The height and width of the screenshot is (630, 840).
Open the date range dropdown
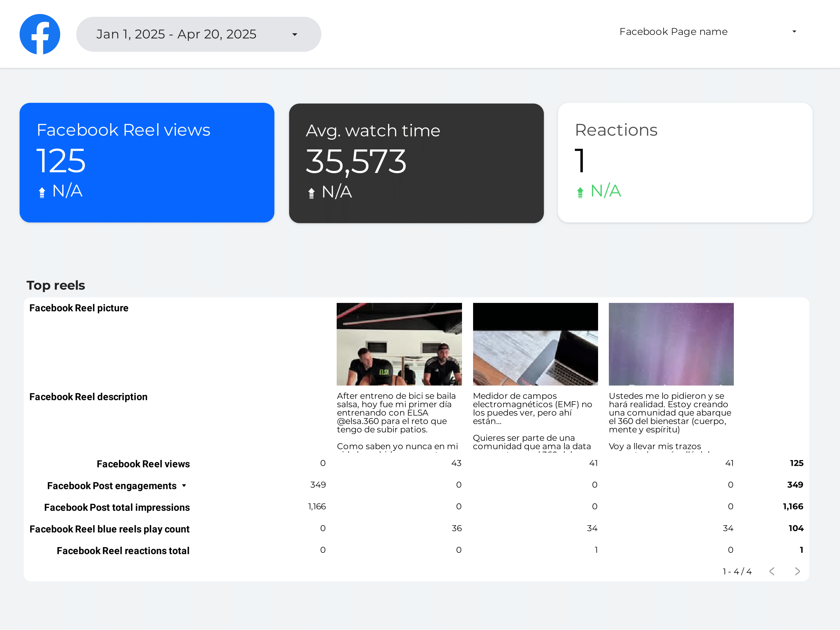tap(199, 34)
